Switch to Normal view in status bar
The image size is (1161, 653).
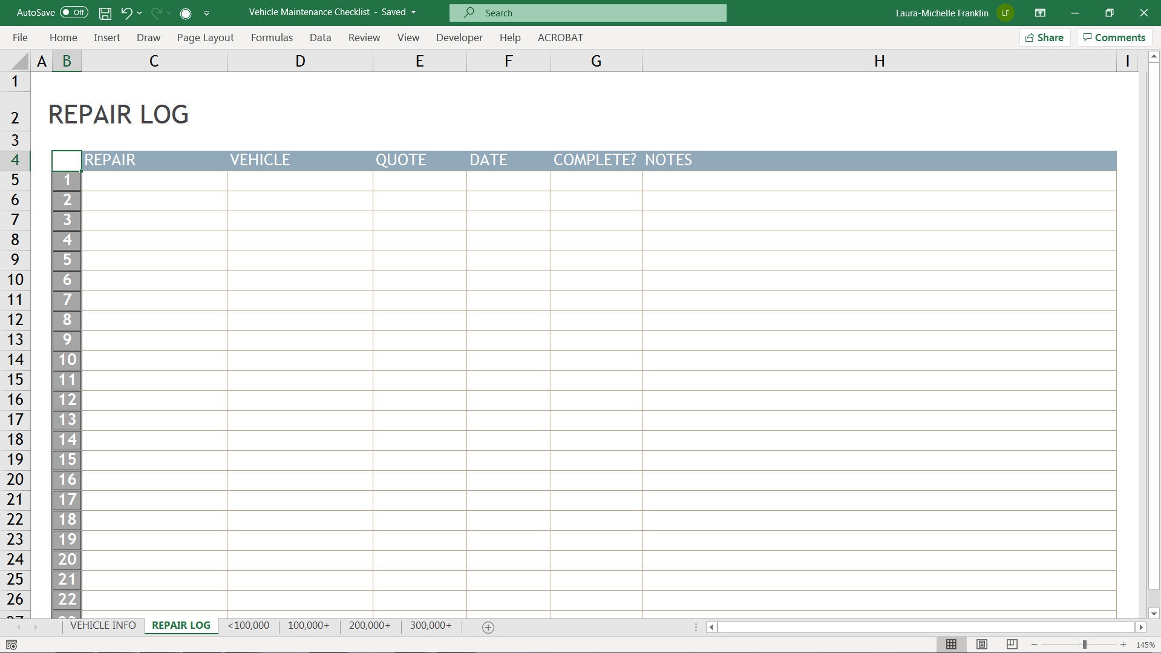951,644
